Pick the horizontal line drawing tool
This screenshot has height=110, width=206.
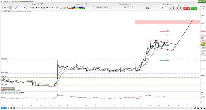click(x=19, y=8)
